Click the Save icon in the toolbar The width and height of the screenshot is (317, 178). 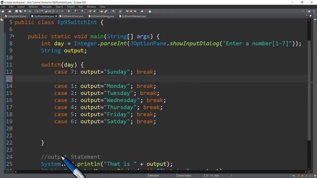pos(16,11)
